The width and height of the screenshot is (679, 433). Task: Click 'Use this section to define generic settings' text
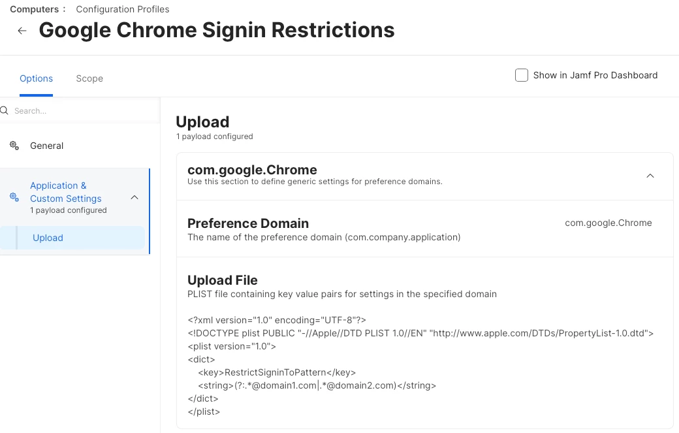(x=315, y=182)
